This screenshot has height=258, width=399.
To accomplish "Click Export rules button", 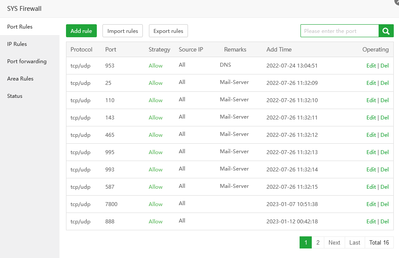I will tap(168, 31).
